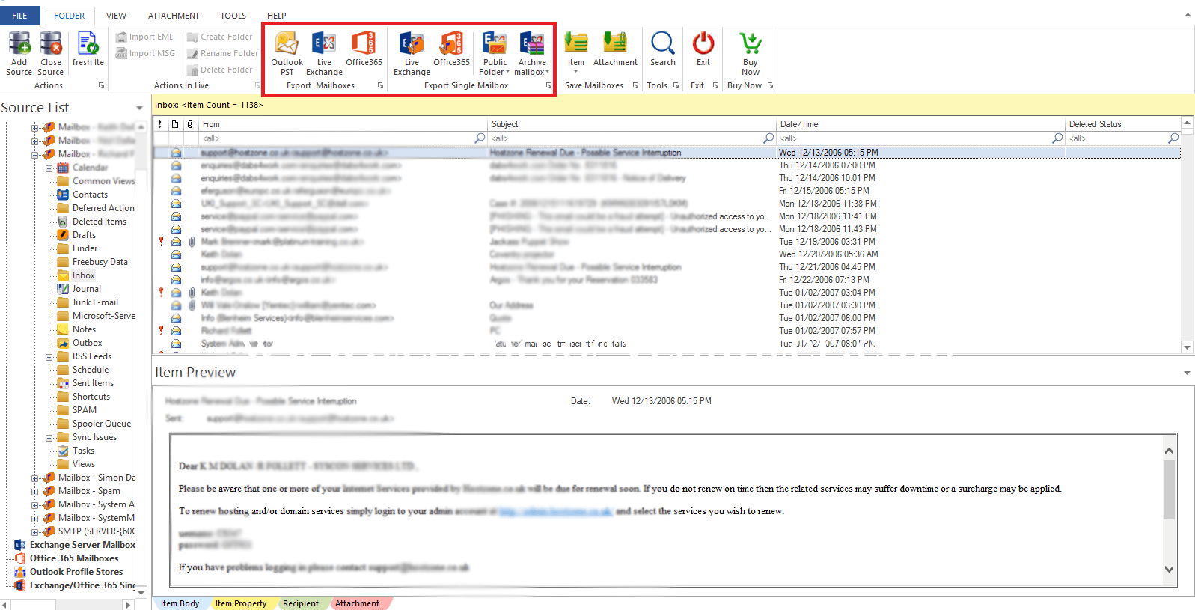Click the Search tool icon
This screenshot has width=1195, height=610.
[663, 43]
